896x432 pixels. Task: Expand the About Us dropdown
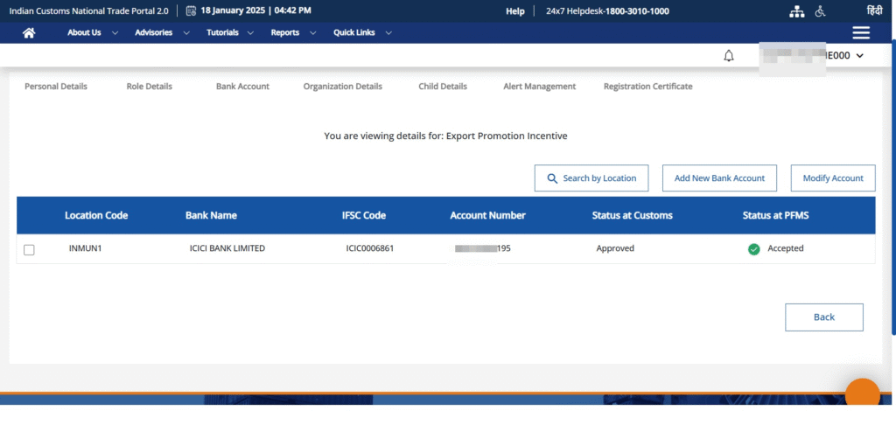[92, 32]
